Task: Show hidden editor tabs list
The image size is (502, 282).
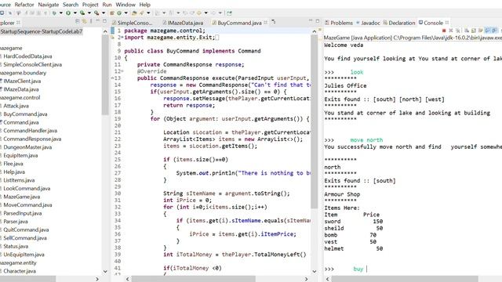Action: [x=274, y=22]
